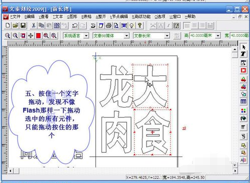Click the red square icon in zoom toolbar
This screenshot has width=250, height=183.
[38, 35]
